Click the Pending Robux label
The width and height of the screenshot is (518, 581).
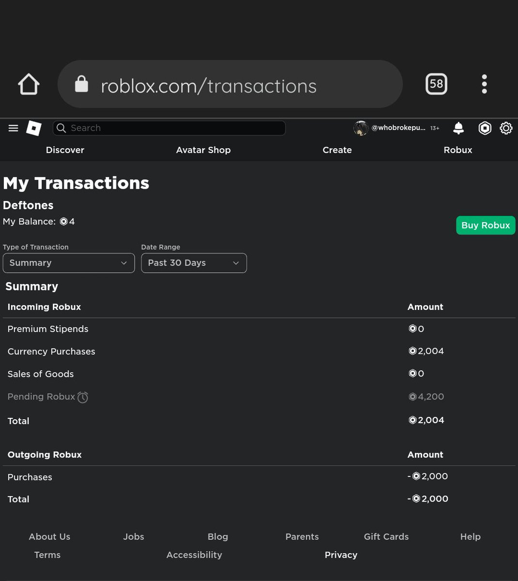click(41, 397)
